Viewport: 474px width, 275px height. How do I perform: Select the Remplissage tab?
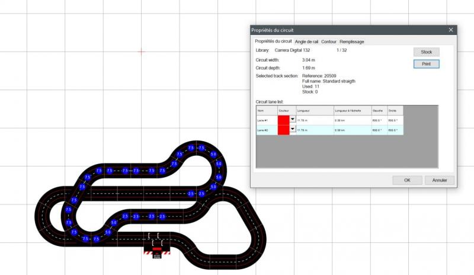[x=352, y=41]
